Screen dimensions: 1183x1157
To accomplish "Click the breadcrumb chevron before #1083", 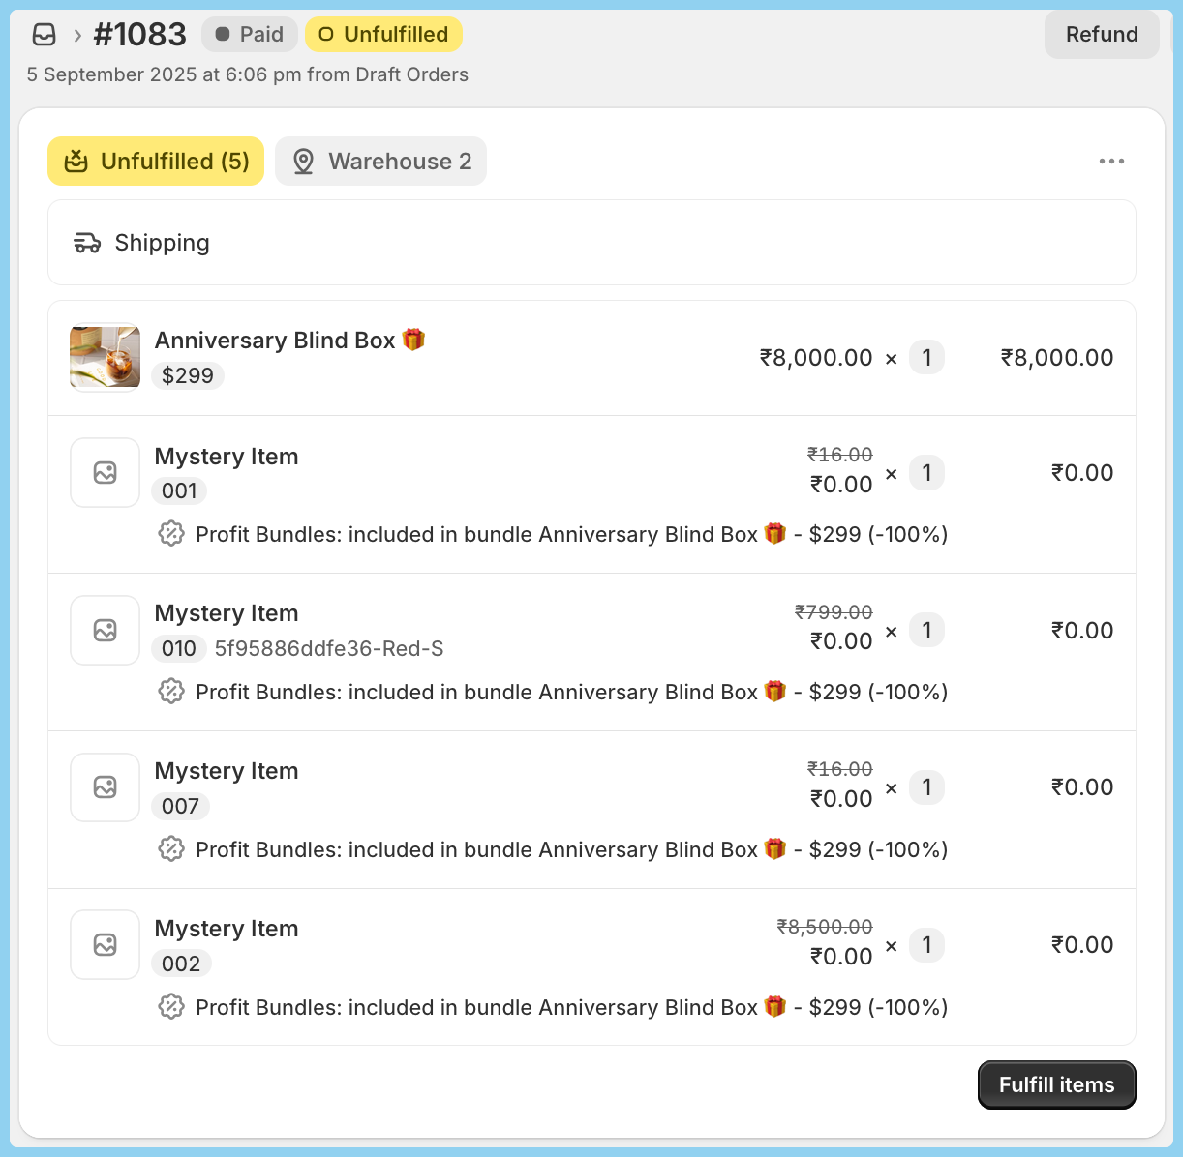I will coord(77,36).
